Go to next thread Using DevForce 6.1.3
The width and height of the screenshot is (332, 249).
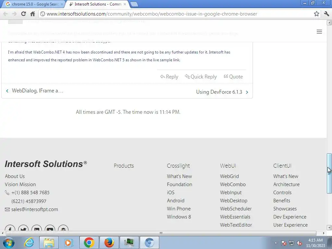click(219, 92)
